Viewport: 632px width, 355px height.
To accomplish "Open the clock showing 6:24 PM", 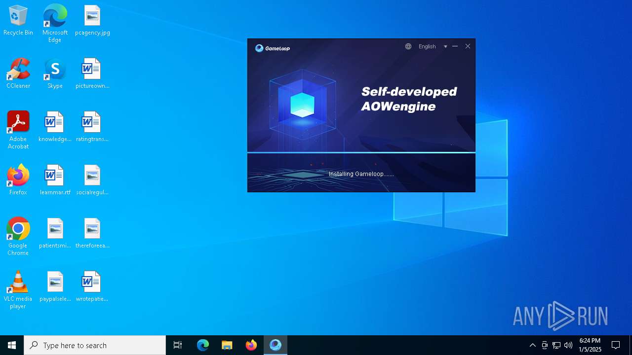I will pos(590,345).
